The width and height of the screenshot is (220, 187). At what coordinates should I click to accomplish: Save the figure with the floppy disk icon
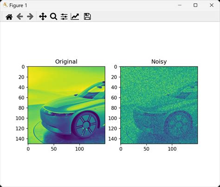point(87,17)
